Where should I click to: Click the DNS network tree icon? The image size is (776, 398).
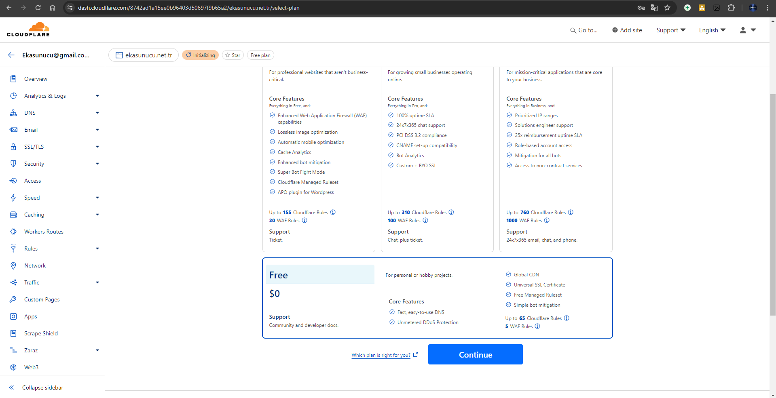[13, 113]
